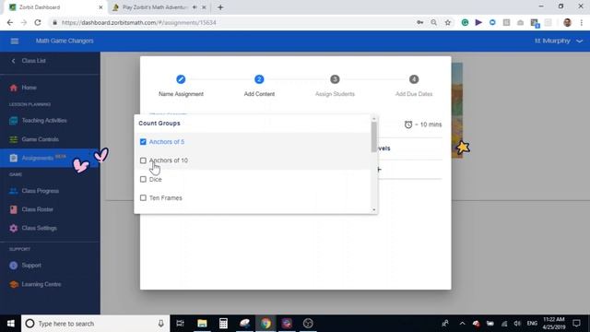
Task: Click the Add Due Dates step label
Action: (x=414, y=94)
